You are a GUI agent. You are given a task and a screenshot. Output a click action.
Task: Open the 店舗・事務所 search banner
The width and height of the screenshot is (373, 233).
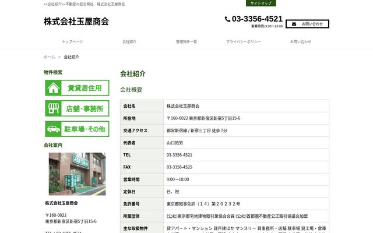point(77,108)
